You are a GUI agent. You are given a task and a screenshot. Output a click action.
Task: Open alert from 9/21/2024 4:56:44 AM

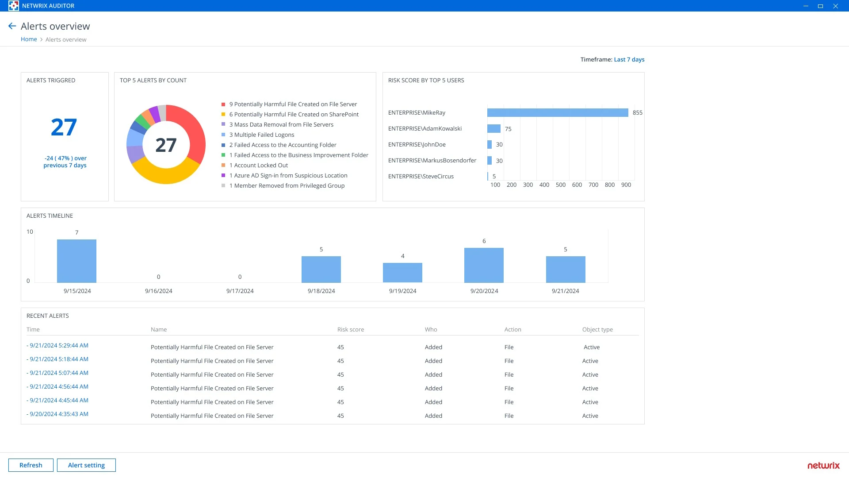coord(57,386)
